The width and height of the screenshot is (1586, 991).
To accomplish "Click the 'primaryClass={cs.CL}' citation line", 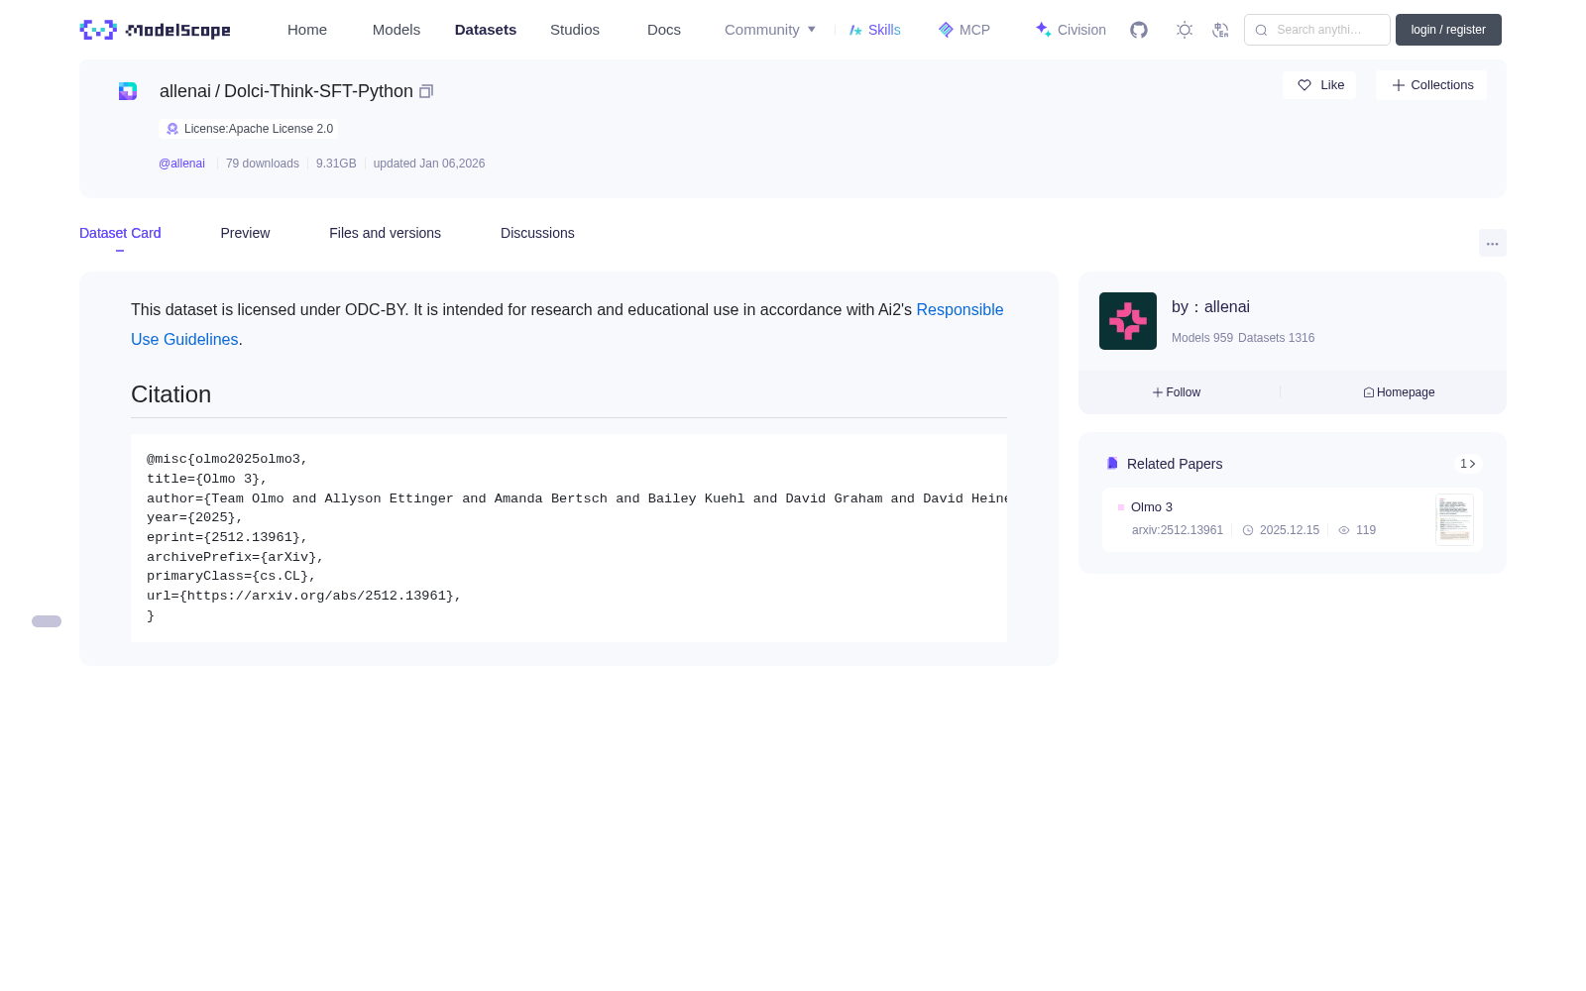I will (231, 576).
